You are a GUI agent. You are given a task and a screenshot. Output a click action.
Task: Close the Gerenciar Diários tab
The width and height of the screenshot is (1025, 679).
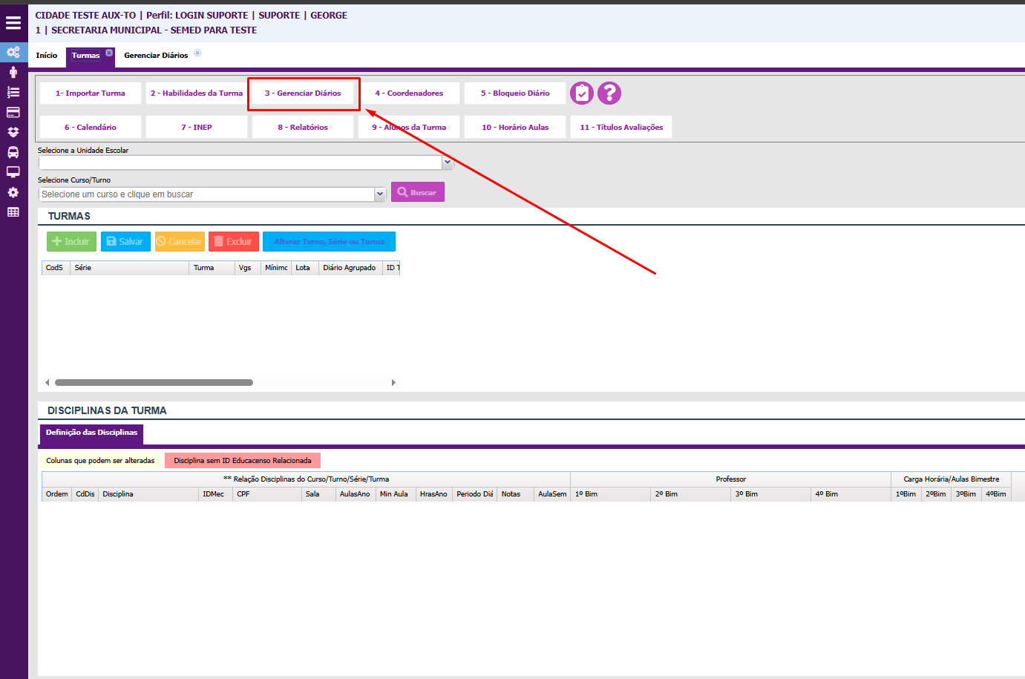197,53
